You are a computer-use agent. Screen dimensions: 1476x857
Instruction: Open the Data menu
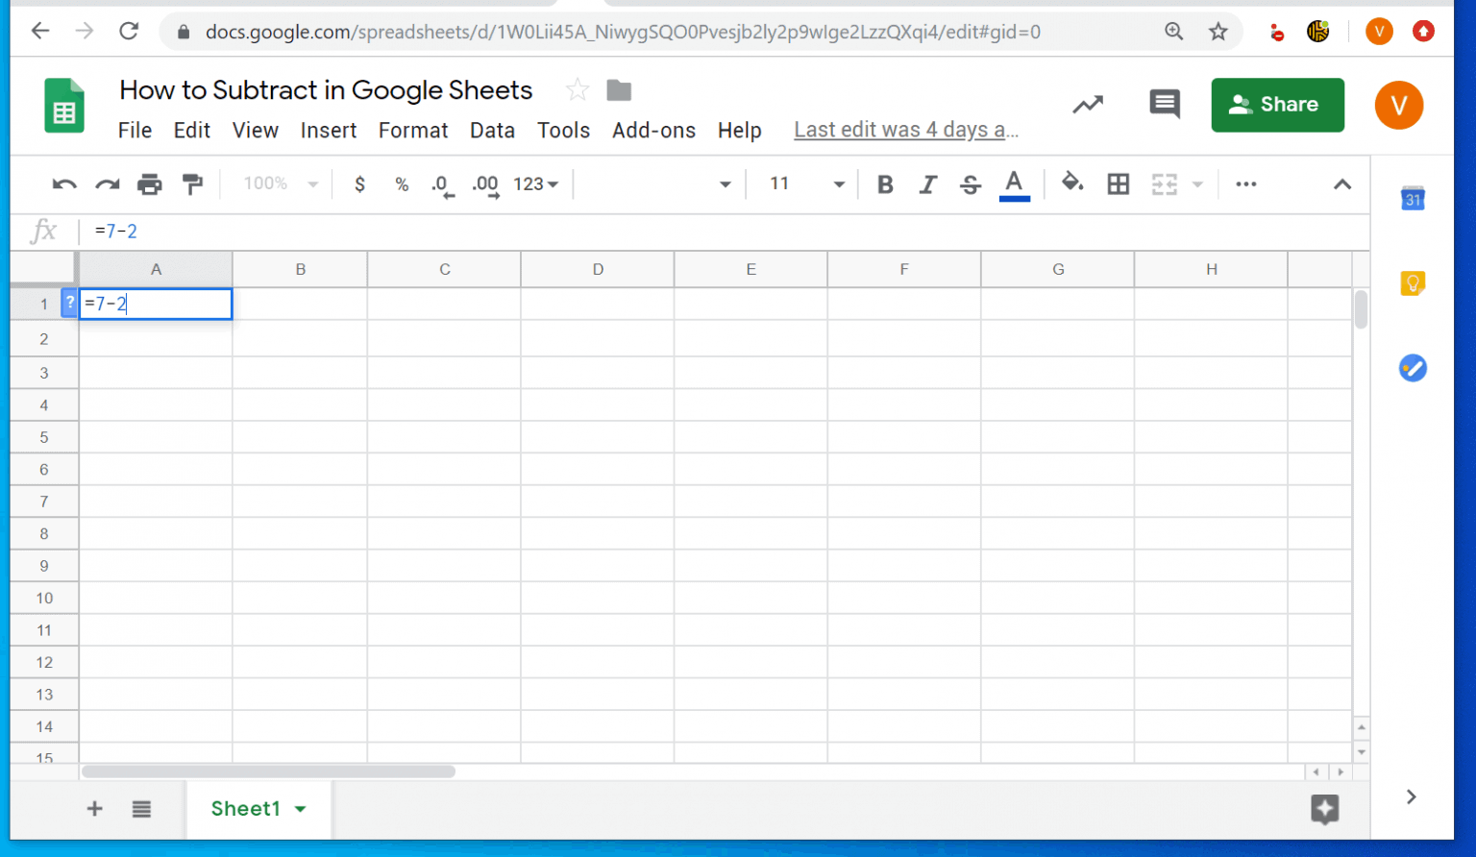click(492, 130)
